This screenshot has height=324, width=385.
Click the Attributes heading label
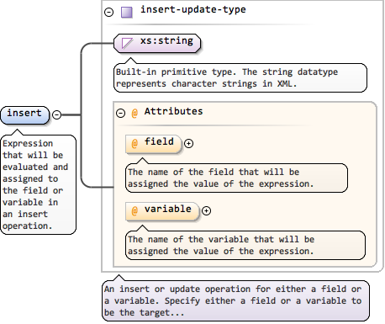click(x=173, y=111)
